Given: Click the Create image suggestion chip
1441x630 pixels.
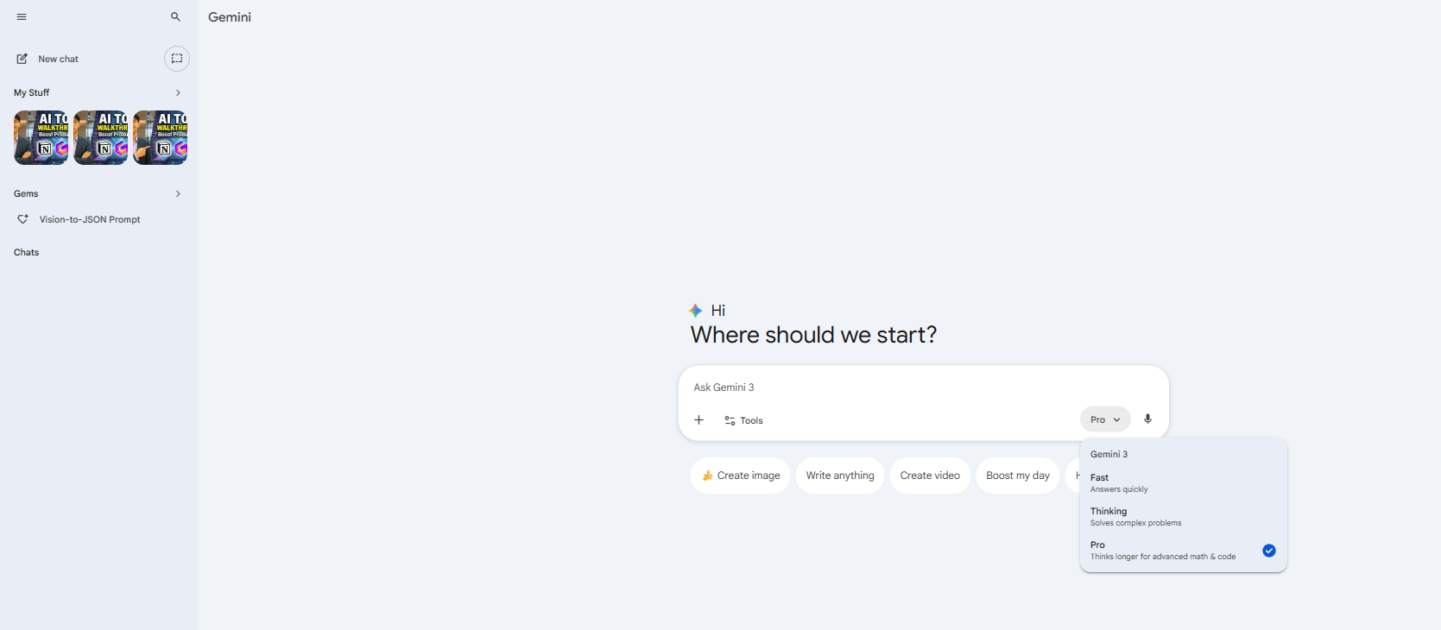Looking at the screenshot, I should [740, 476].
